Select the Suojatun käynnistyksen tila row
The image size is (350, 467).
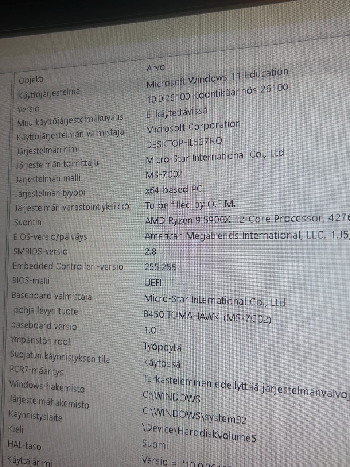(x=60, y=356)
